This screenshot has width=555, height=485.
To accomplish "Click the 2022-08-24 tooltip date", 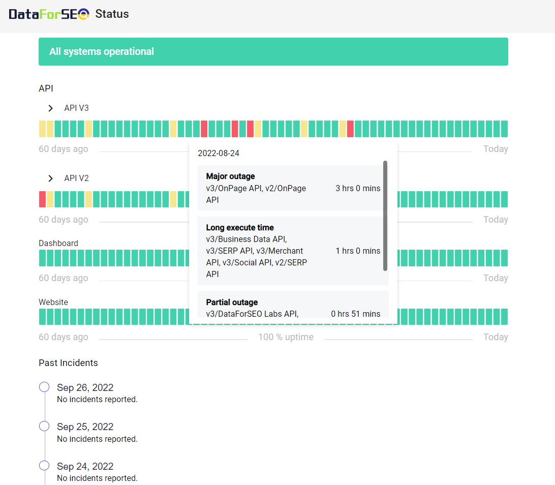I will (x=219, y=154).
